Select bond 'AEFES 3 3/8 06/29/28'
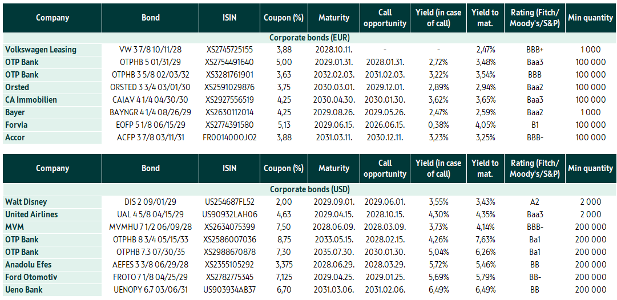Image resolution: width=617 pixels, height=300 pixels. click(x=150, y=265)
